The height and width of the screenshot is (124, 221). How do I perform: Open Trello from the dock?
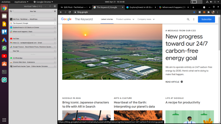[x=4, y=32]
